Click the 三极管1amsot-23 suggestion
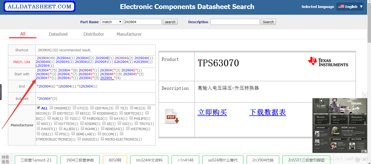371x164 pixels. 36,160
